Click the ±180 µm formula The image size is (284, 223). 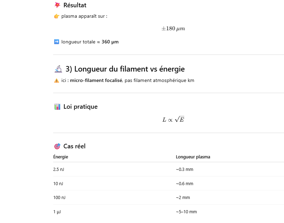tap(173, 28)
